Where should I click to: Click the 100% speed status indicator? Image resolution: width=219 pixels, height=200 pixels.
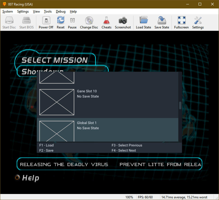(129, 197)
